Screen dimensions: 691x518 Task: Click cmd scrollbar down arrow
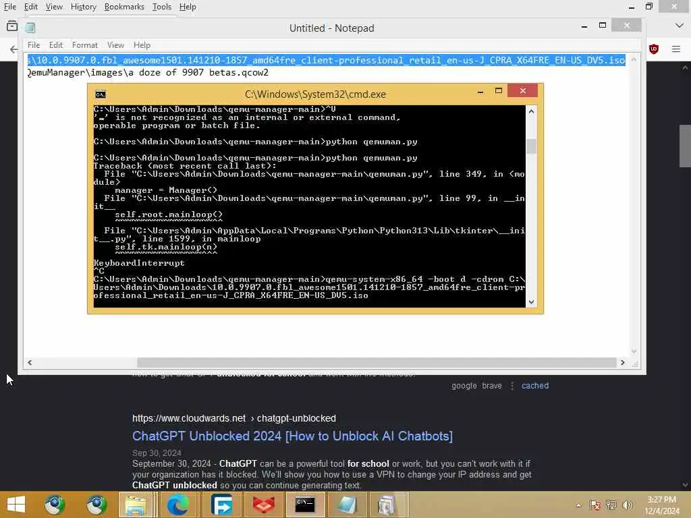[x=531, y=301]
